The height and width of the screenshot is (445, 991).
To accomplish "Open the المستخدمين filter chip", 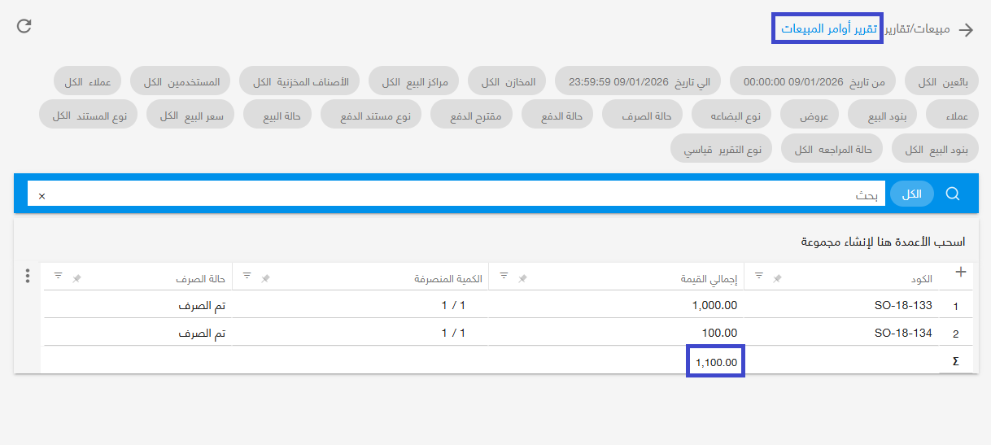I will point(181,82).
